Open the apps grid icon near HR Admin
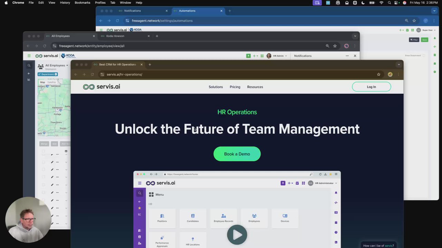The width and height of the screenshot is (442, 248). pyautogui.click(x=262, y=56)
